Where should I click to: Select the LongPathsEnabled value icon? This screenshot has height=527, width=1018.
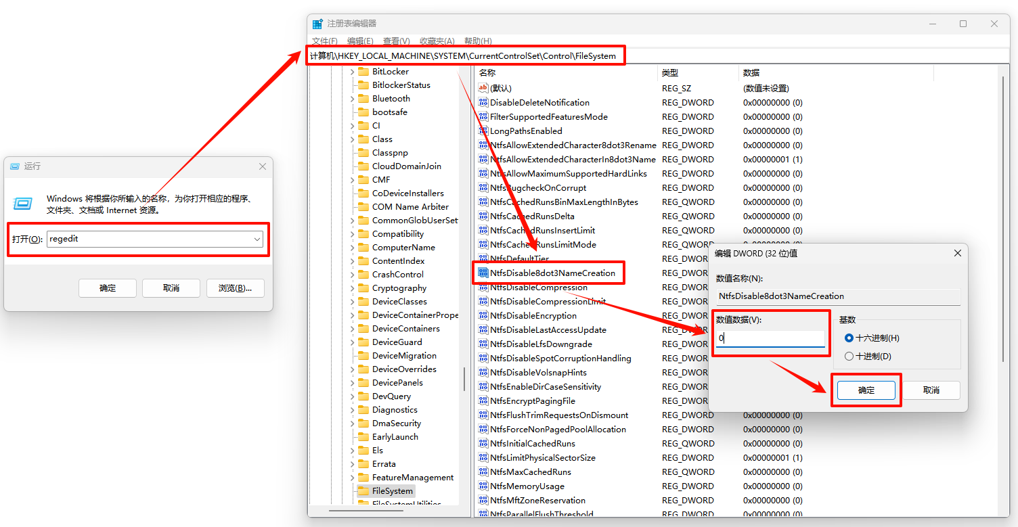coord(483,131)
